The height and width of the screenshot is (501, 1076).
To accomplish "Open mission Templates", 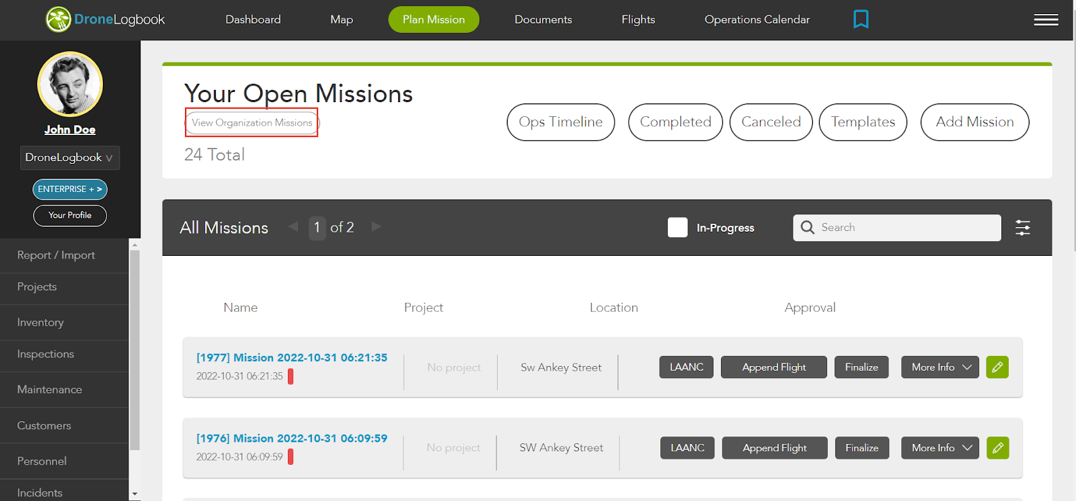I will [863, 122].
